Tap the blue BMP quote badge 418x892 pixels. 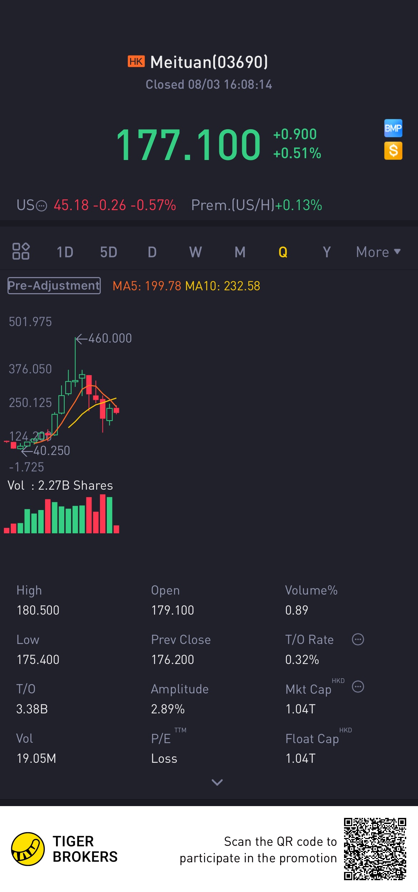393,128
